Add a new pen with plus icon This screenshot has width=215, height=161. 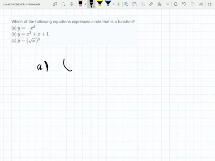[118, 4]
